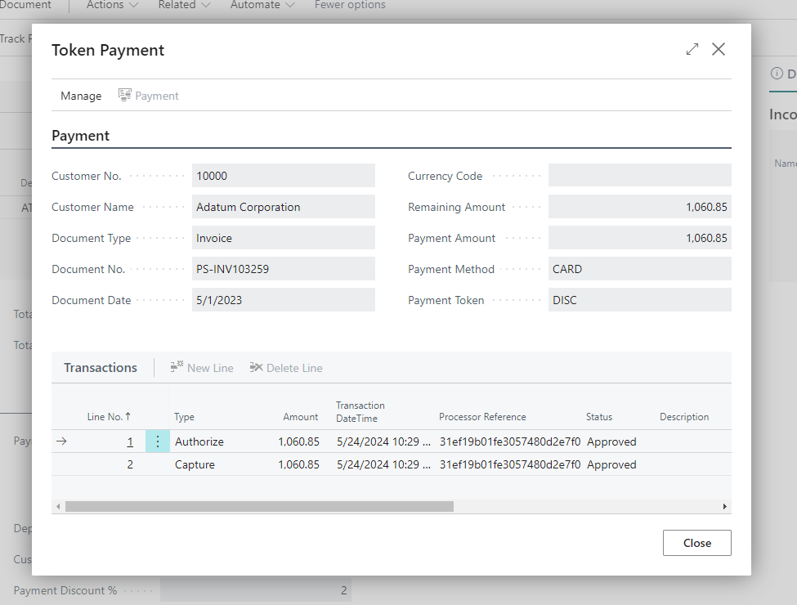Click the scroll left arrow in Transactions
The image size is (797, 605).
[58, 506]
